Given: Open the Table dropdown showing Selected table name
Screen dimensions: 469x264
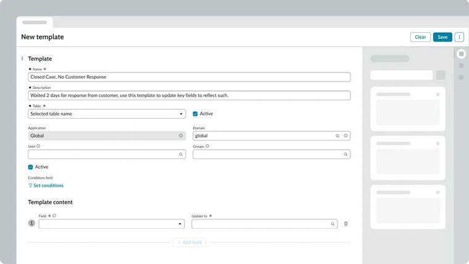Looking at the screenshot, I should (107, 114).
